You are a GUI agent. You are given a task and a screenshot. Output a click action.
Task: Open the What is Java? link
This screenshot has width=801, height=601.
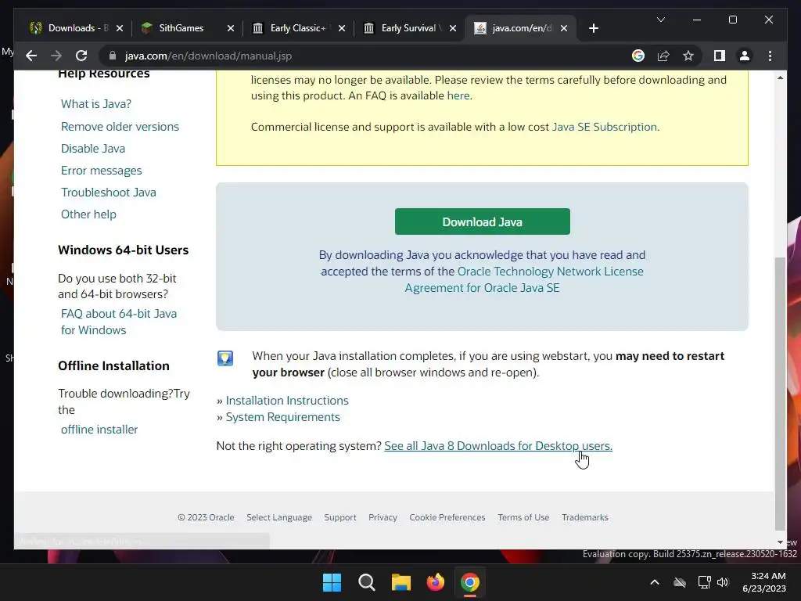pos(96,104)
